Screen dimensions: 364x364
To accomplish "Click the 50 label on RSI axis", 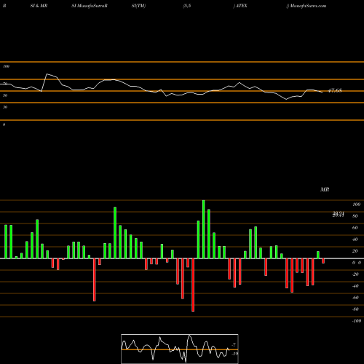I will 5,95.
